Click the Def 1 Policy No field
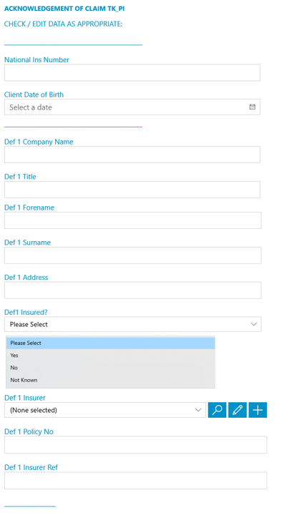The image size is (289, 513). tap(135, 444)
